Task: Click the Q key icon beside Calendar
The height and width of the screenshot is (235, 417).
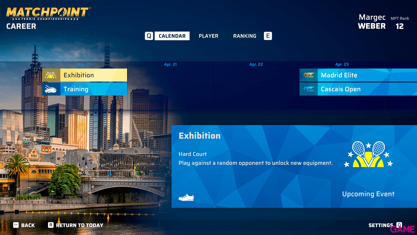Action: (149, 36)
